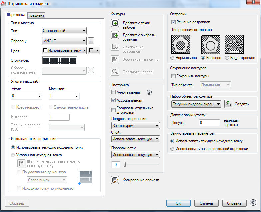This screenshot has height=212, width=261.
Task: Open the Layer dropdown
Action: pyautogui.click(x=135, y=139)
